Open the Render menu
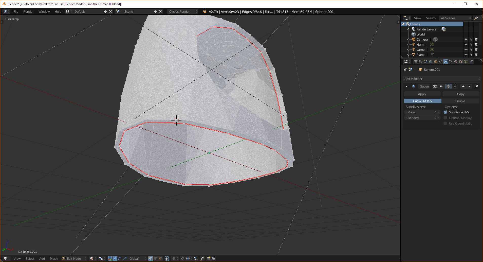This screenshot has height=262, width=483. pos(28,11)
